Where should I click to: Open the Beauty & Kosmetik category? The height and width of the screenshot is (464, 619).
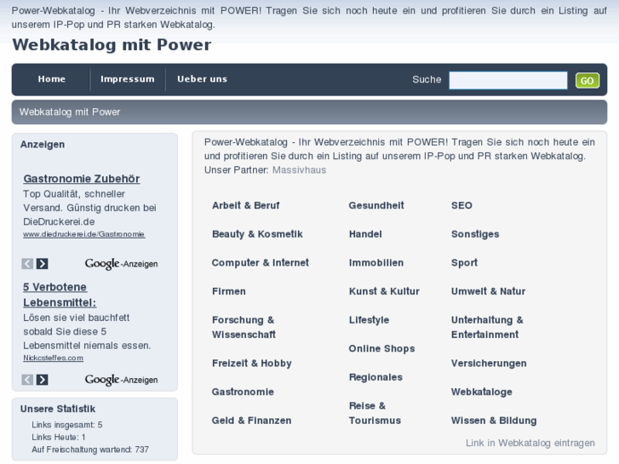tap(257, 234)
